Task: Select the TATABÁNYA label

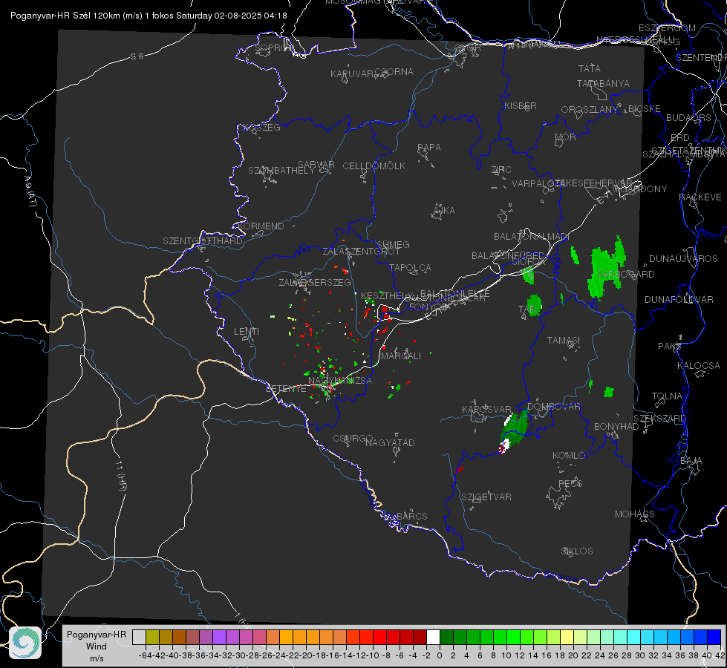Action: [603, 84]
